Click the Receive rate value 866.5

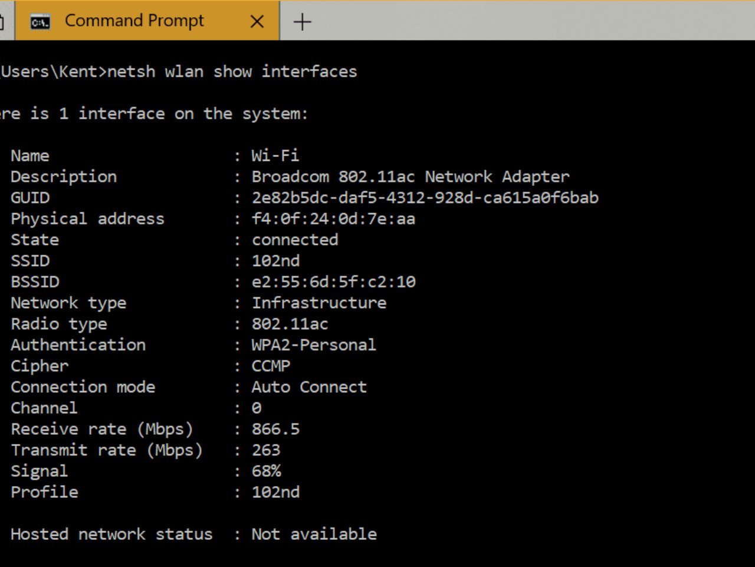pos(275,429)
